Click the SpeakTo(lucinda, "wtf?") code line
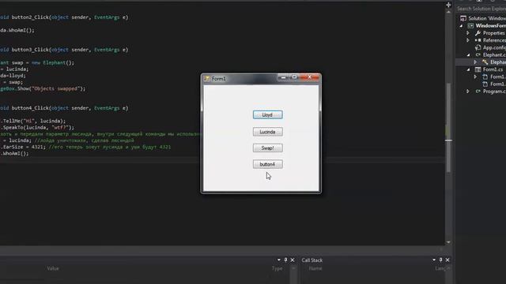Image resolution: width=506 pixels, height=284 pixels. click(37, 128)
